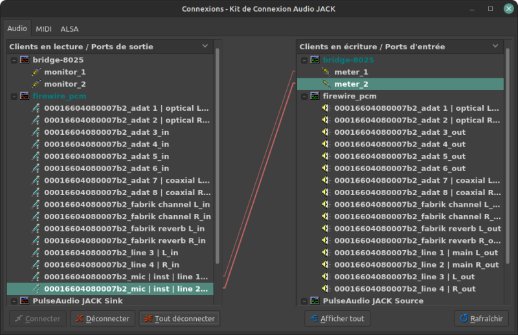518x335 pixels.
Task: Open the input ports column header dropdown
Action: 495,47
